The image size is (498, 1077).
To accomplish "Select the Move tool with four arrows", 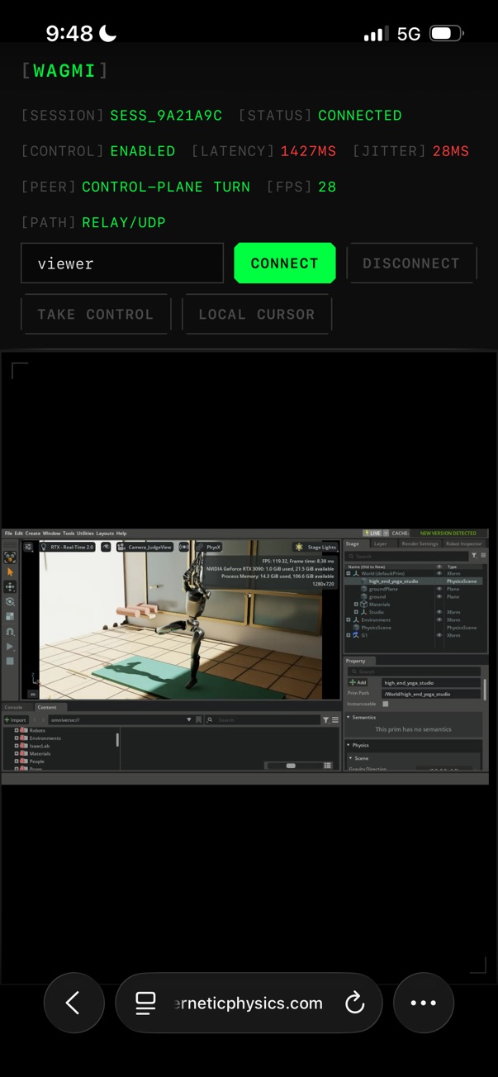I will click(x=10, y=587).
